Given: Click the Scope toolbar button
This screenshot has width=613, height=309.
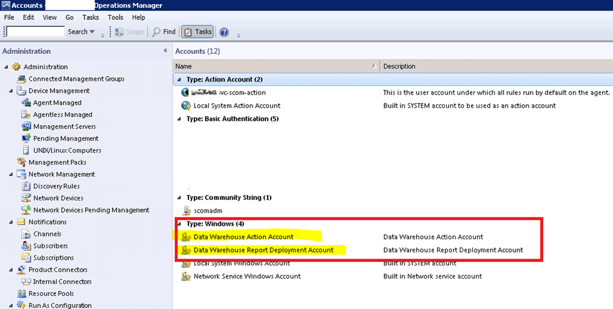Looking at the screenshot, I should tap(129, 32).
